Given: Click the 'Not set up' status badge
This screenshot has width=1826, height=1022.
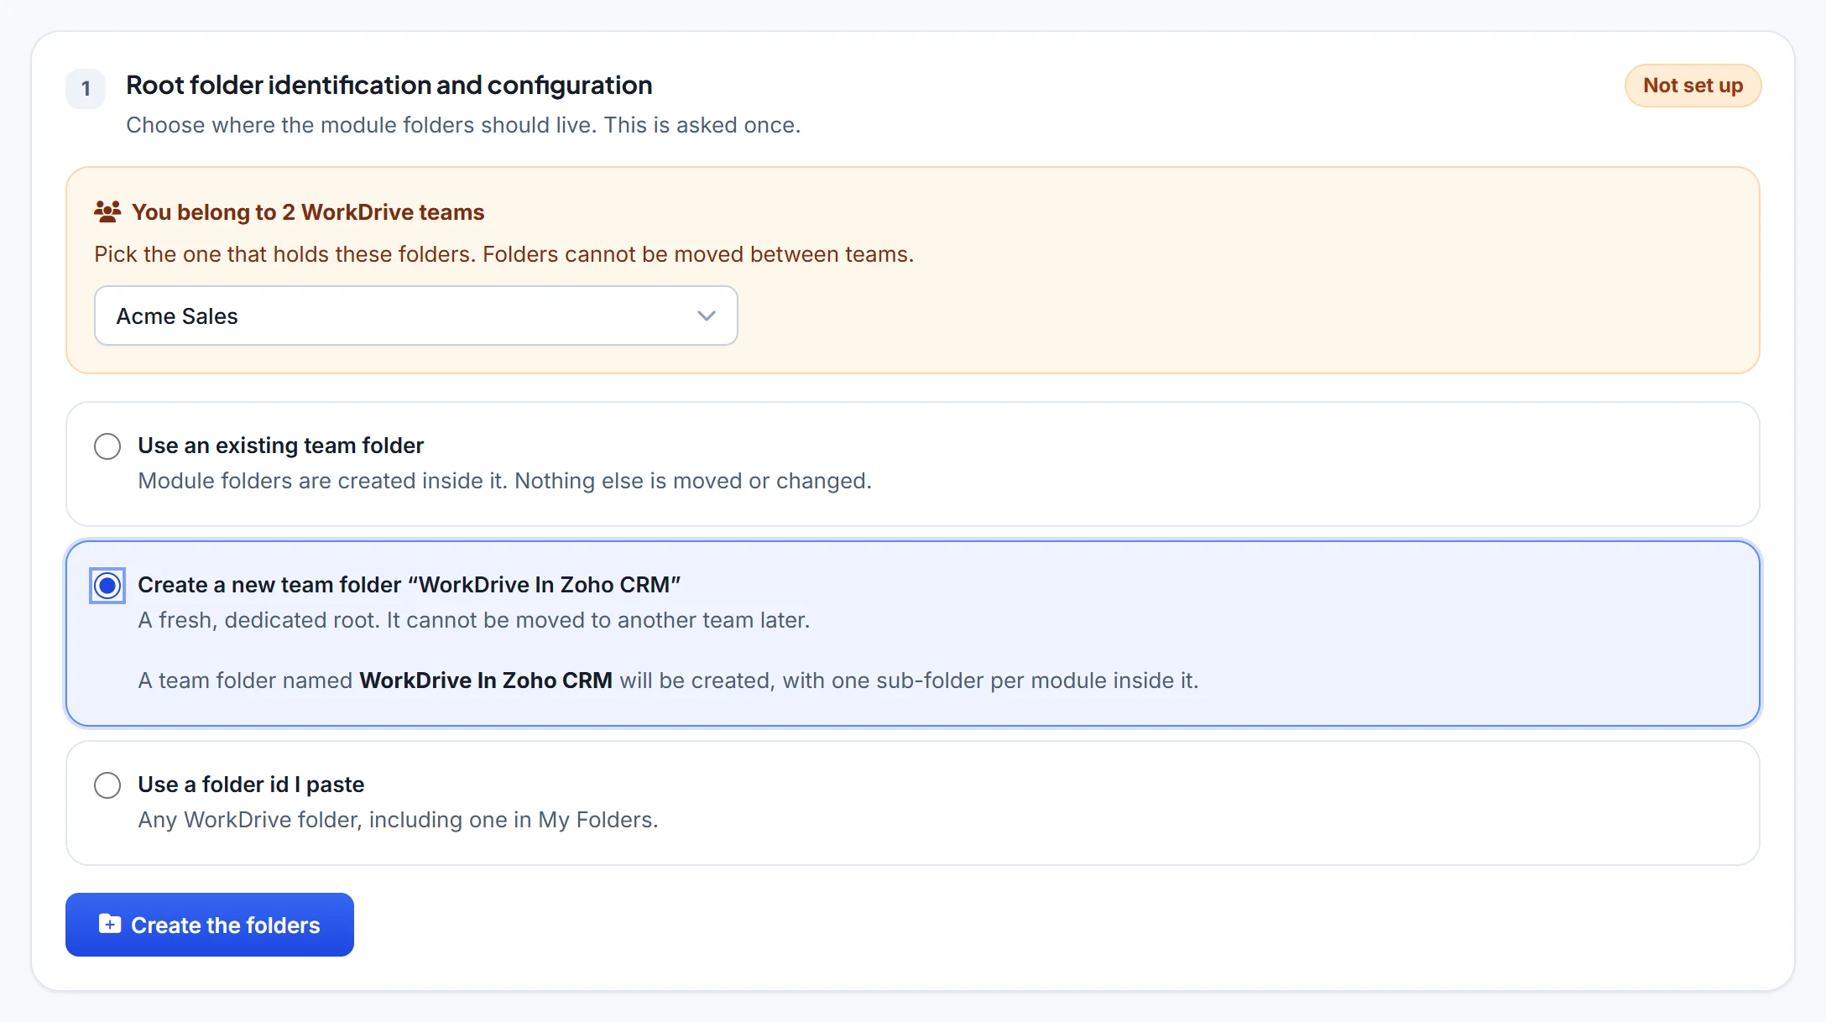Looking at the screenshot, I should click(x=1693, y=86).
